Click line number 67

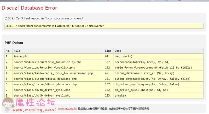click(107, 56)
